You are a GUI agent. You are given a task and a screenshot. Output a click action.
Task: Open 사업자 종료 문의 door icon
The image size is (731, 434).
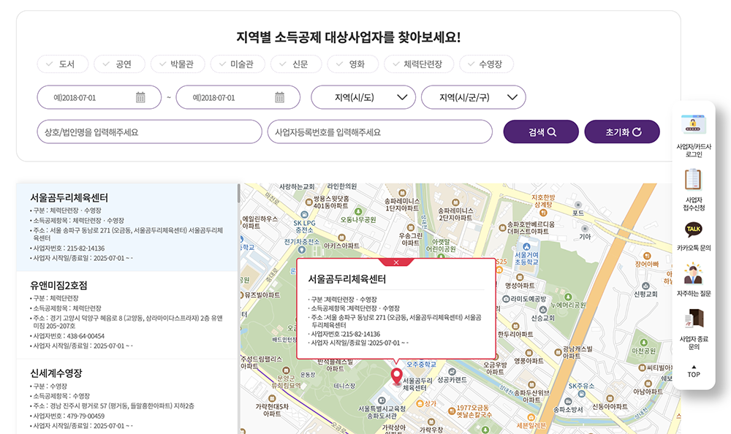[694, 319]
